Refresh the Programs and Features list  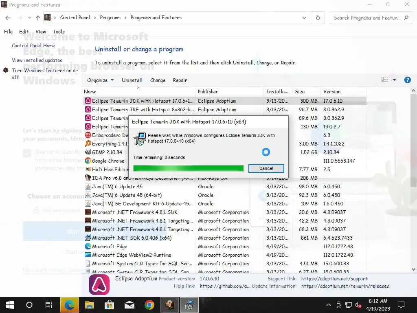pyautogui.click(x=318, y=18)
